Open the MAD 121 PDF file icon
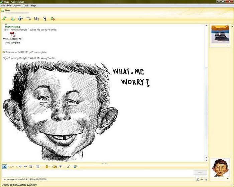234x187 pixels. click(x=13, y=34)
